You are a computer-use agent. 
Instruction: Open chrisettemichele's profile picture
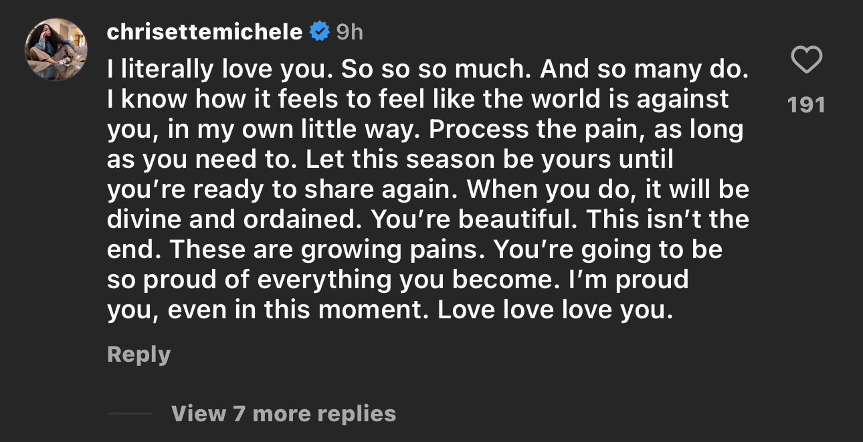tap(56, 49)
